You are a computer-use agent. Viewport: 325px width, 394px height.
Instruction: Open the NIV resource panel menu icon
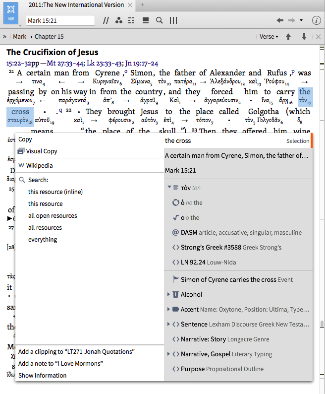11,13
